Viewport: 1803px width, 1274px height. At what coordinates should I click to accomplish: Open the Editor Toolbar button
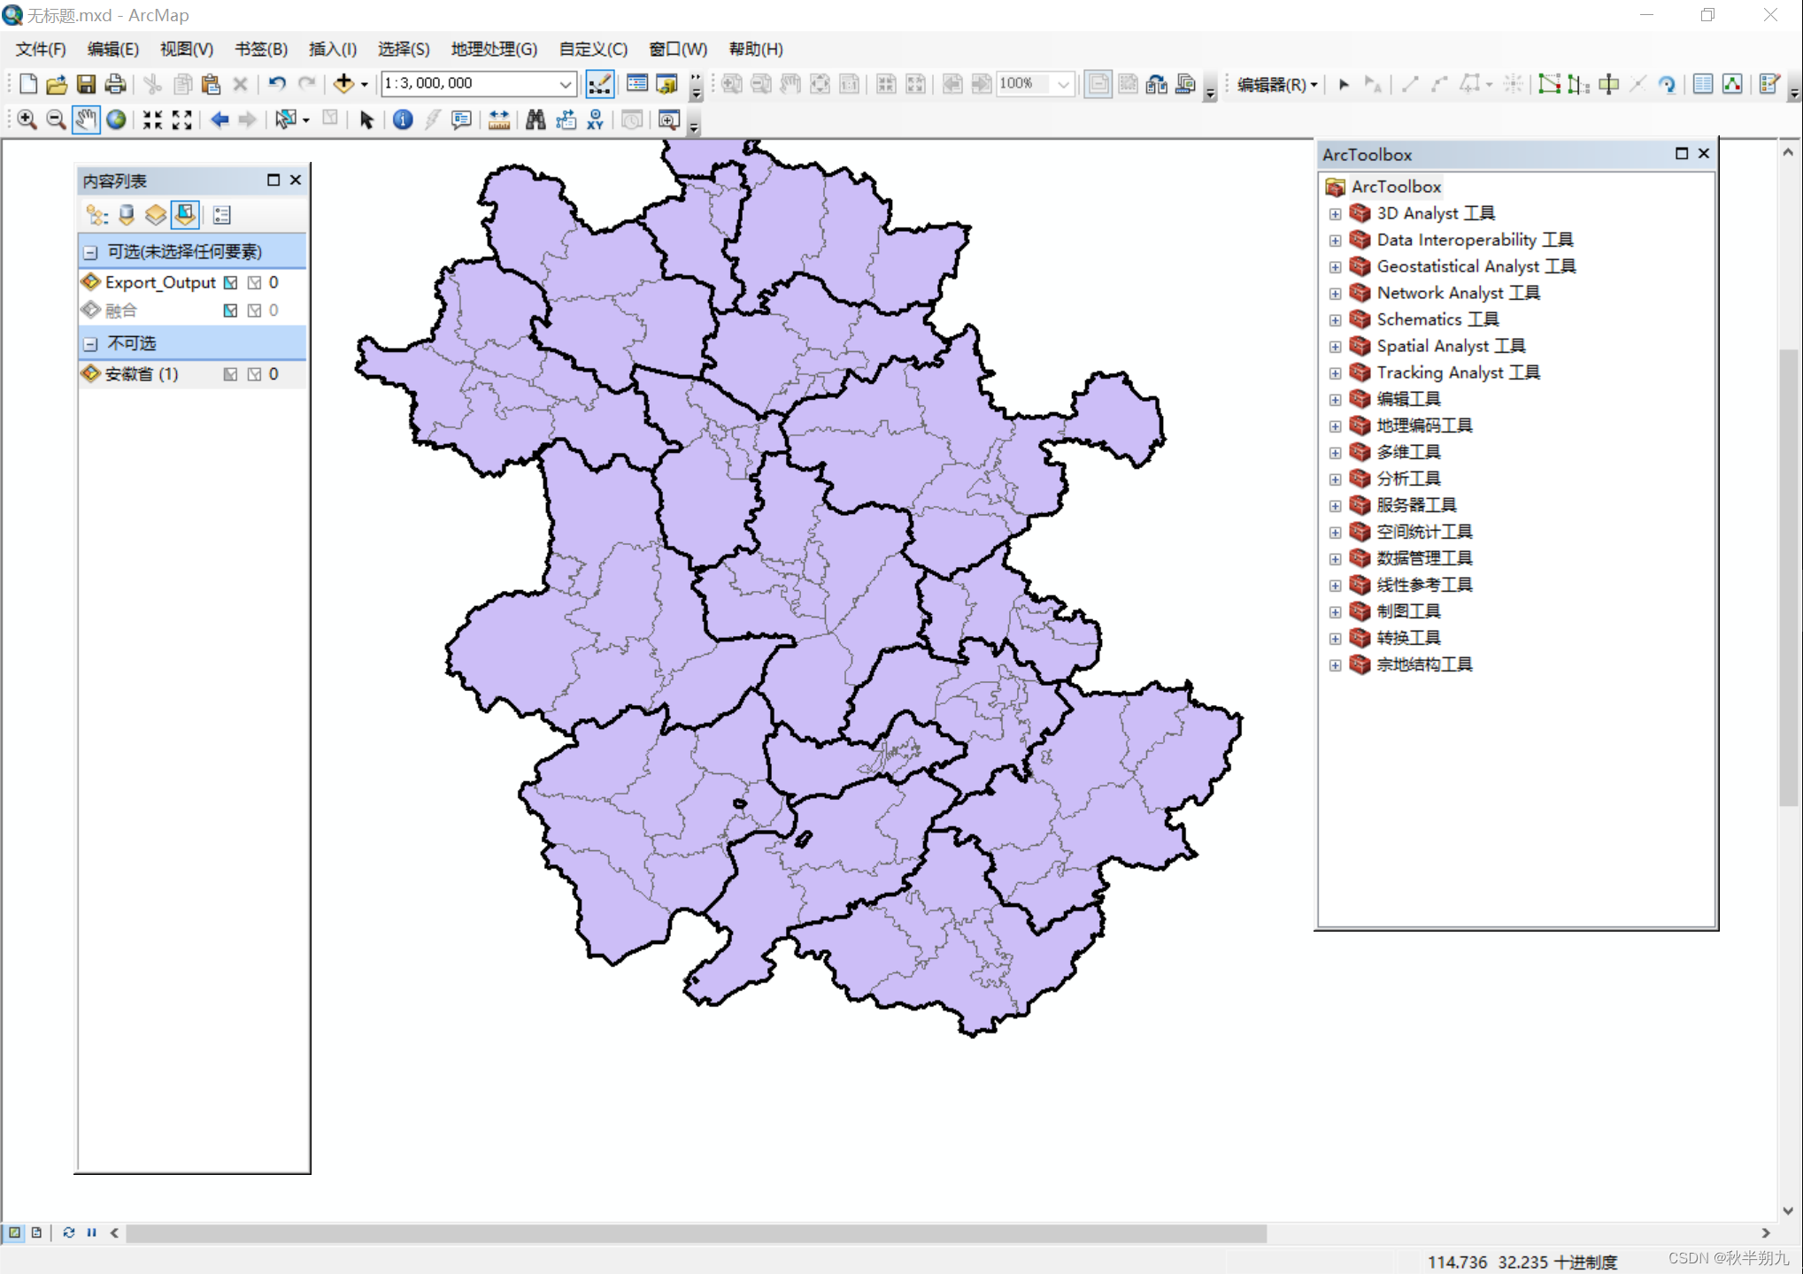click(x=599, y=84)
